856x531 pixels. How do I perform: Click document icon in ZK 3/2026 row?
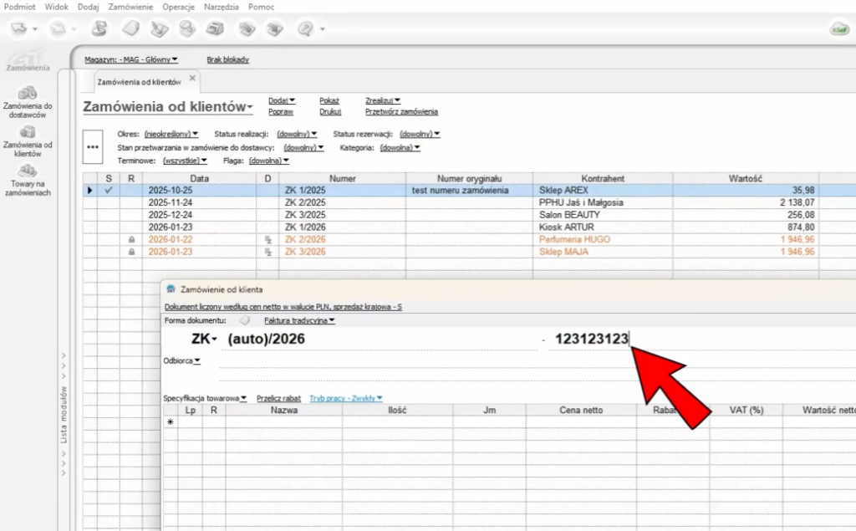coord(268,252)
